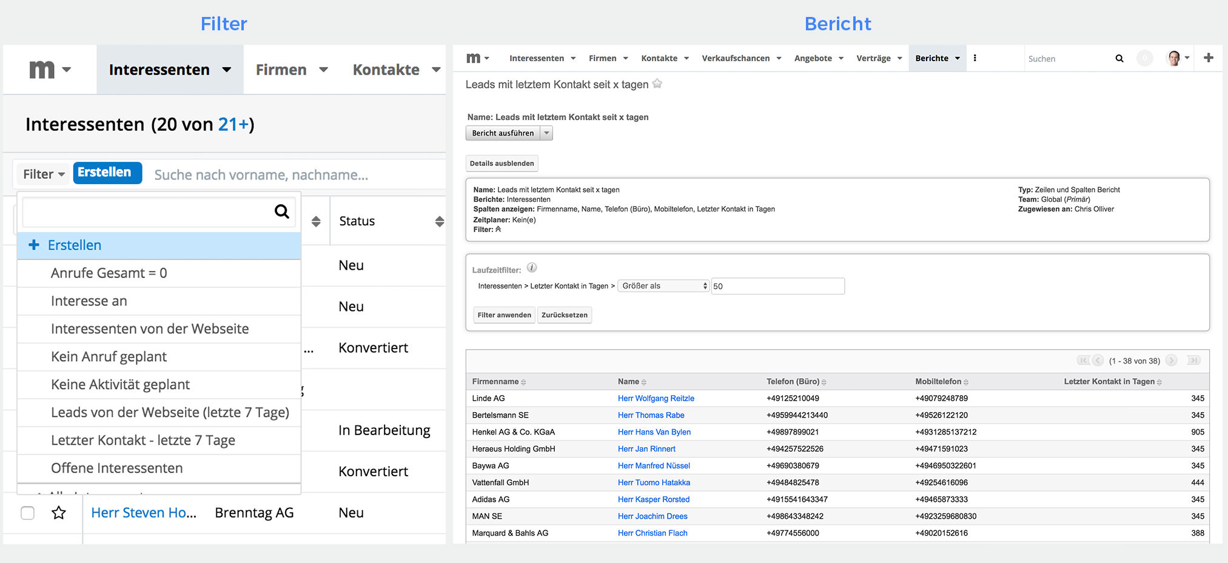This screenshot has height=563, width=1228.
Task: Click Bericht ausführen button
Action: [x=503, y=133]
